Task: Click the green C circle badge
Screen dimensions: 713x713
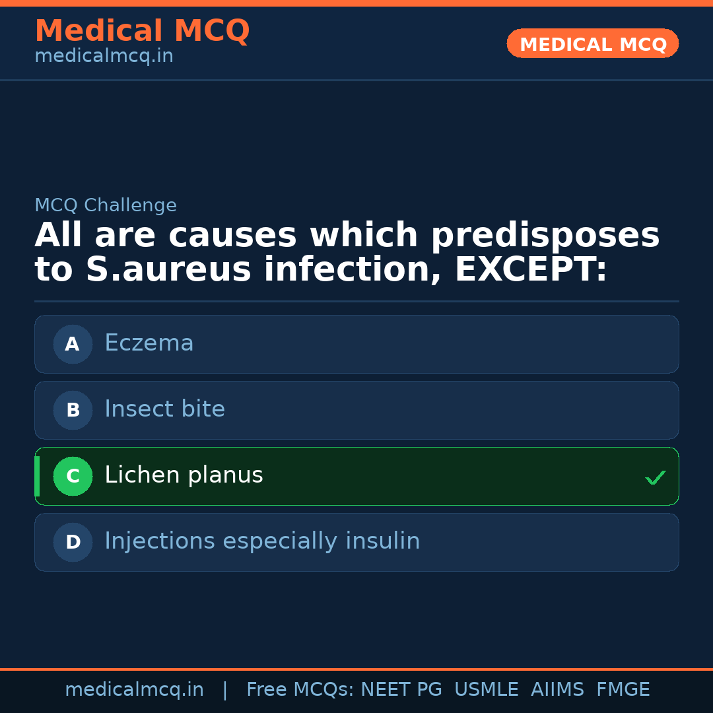Action: pos(73,476)
